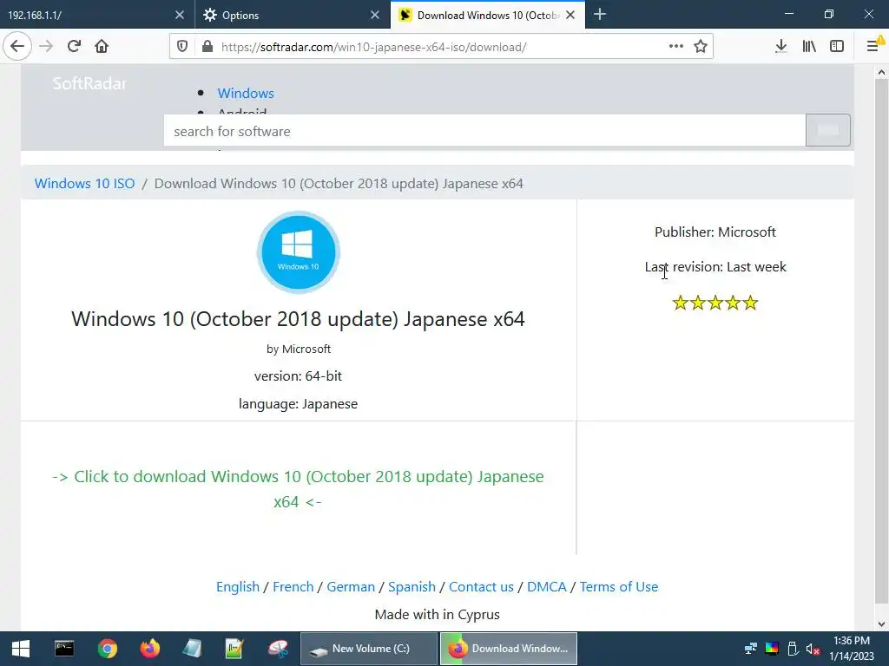Click the five-star rating
Viewport: 889px width, 666px height.
click(x=715, y=303)
